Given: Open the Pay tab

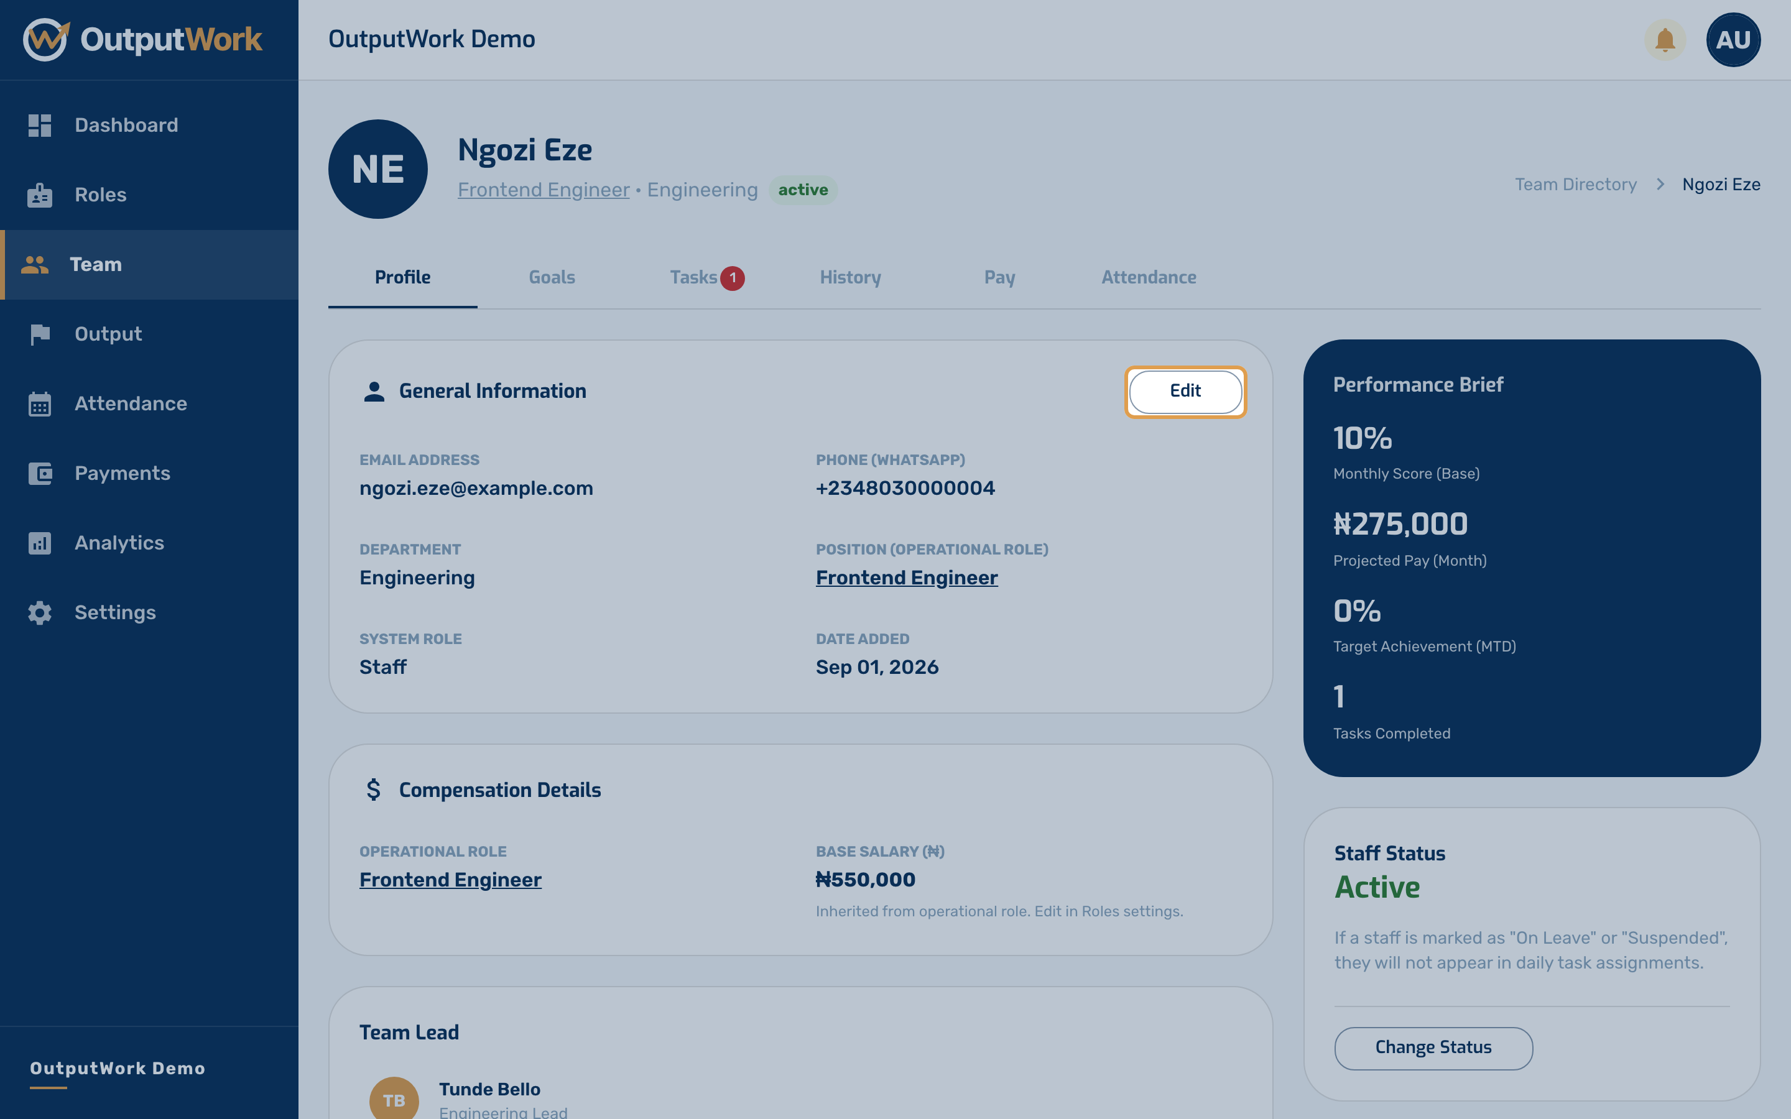Looking at the screenshot, I should 999,277.
